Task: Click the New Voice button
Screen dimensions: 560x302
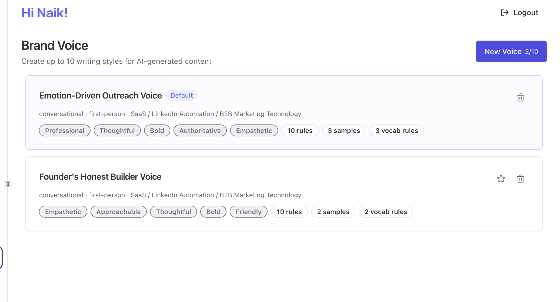Action: pos(511,51)
